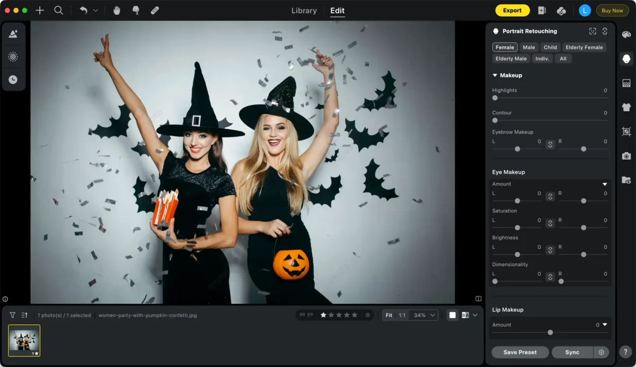Open the circular masking tool in left panel
The width and height of the screenshot is (636, 367).
[x=13, y=57]
